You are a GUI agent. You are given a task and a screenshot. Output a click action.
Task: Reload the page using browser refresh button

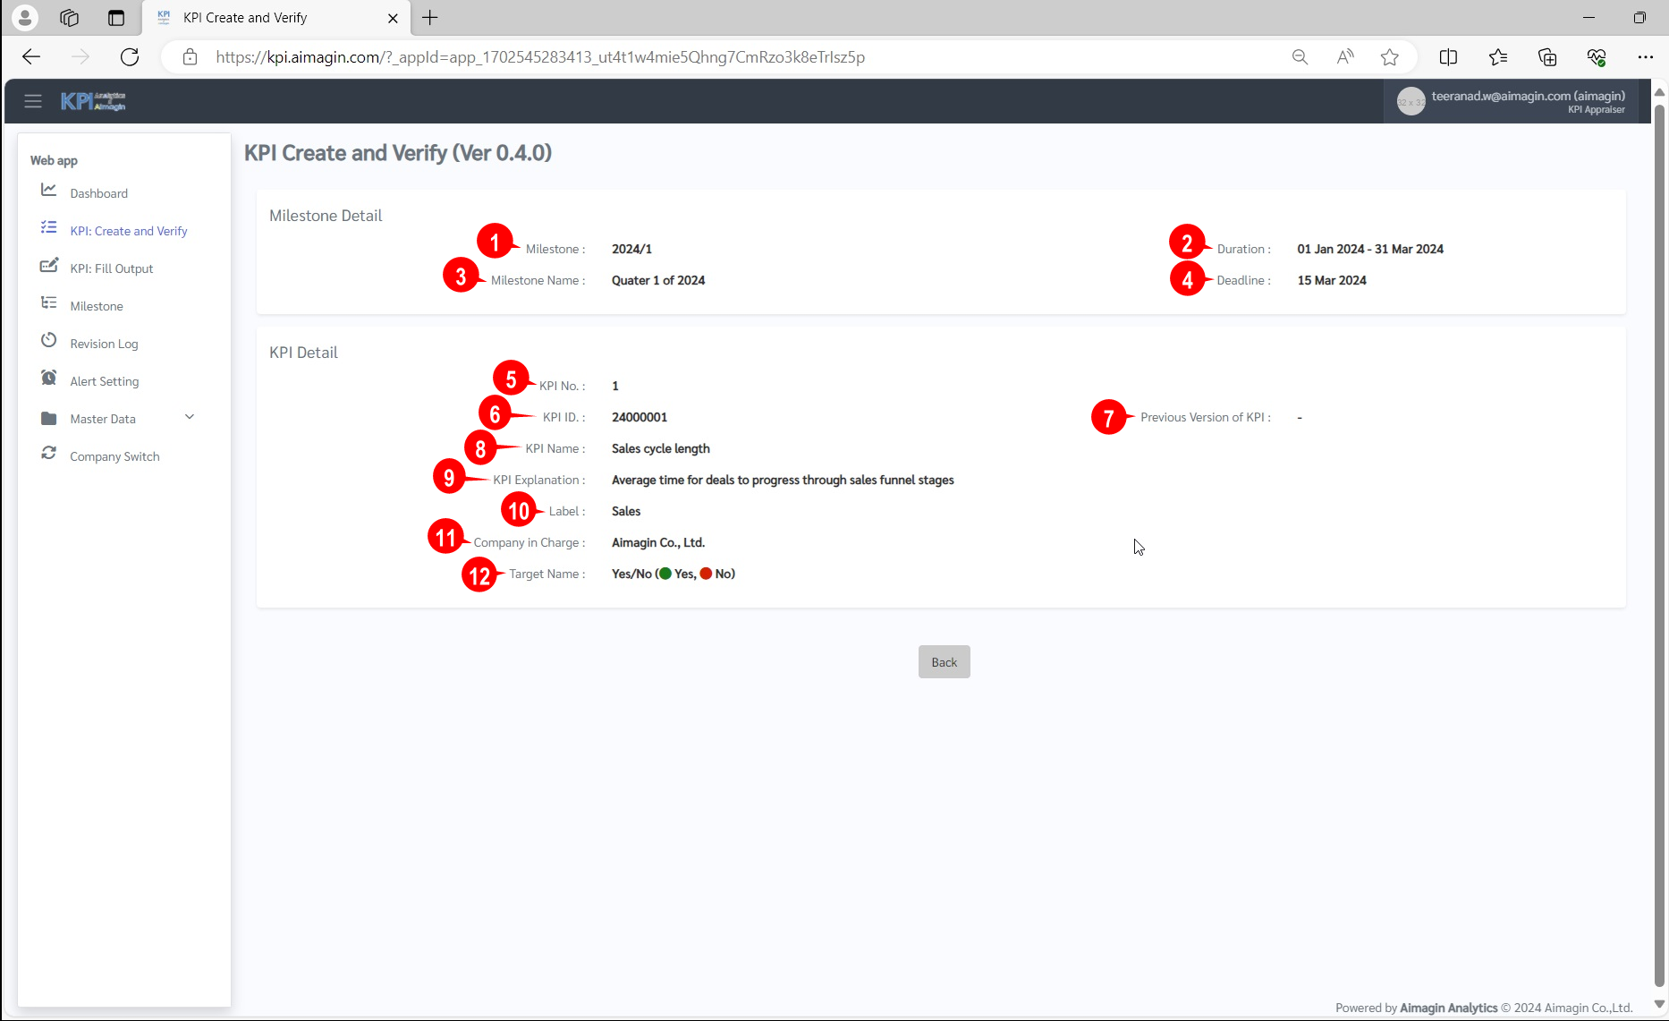pyautogui.click(x=130, y=57)
